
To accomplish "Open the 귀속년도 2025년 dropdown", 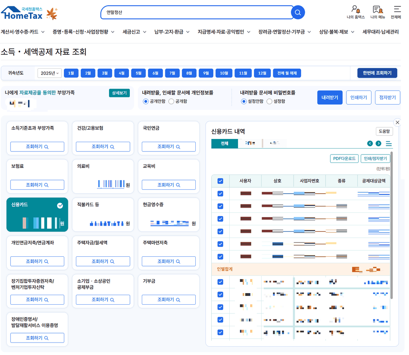I will pyautogui.click(x=50, y=73).
